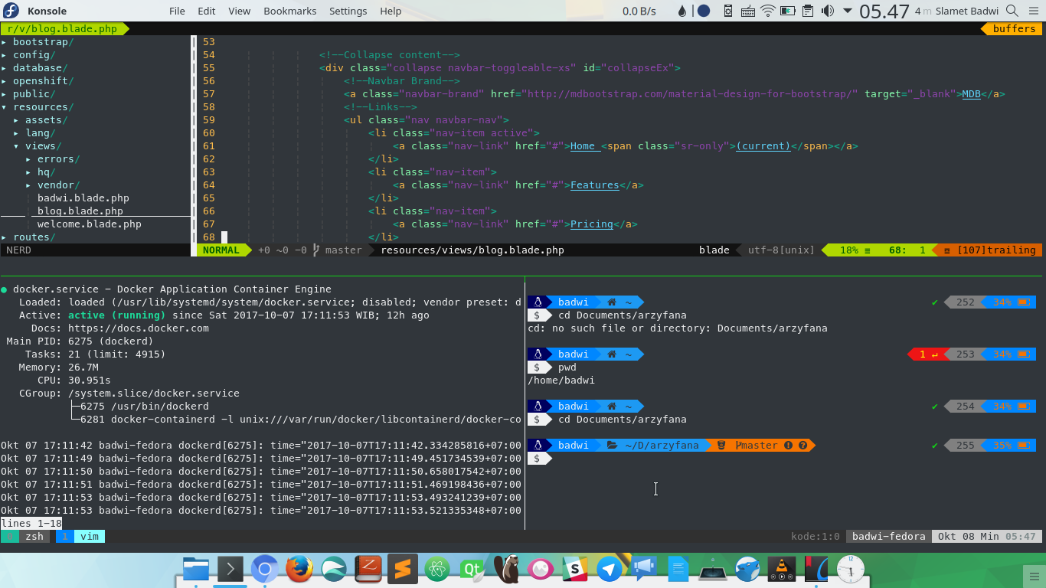Click the buffers label in vim tabline

click(1014, 28)
